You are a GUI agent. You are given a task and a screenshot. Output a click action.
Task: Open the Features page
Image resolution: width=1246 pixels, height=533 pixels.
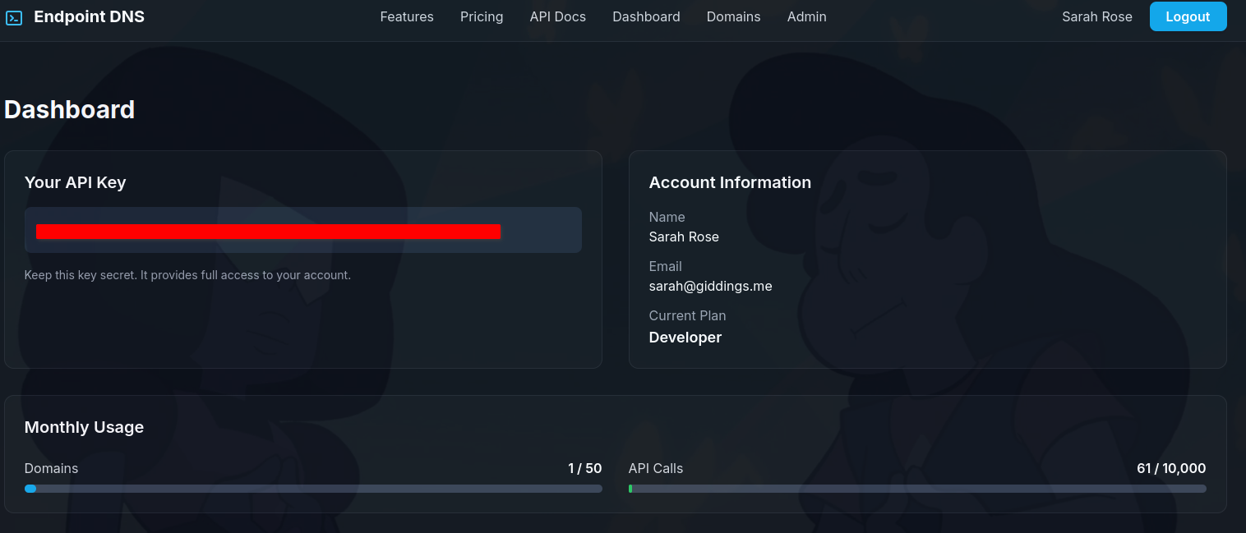tap(406, 16)
